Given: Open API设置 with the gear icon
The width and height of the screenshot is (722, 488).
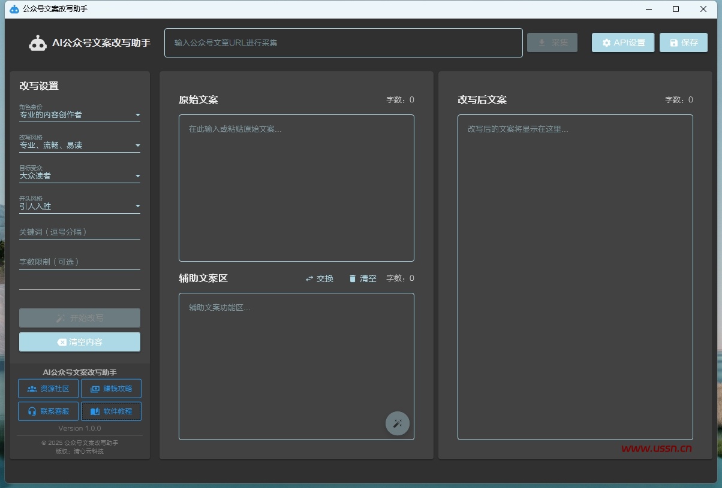Looking at the screenshot, I should click(622, 43).
